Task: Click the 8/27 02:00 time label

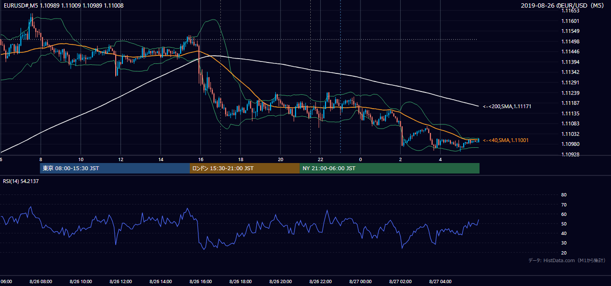Action: [400, 281]
